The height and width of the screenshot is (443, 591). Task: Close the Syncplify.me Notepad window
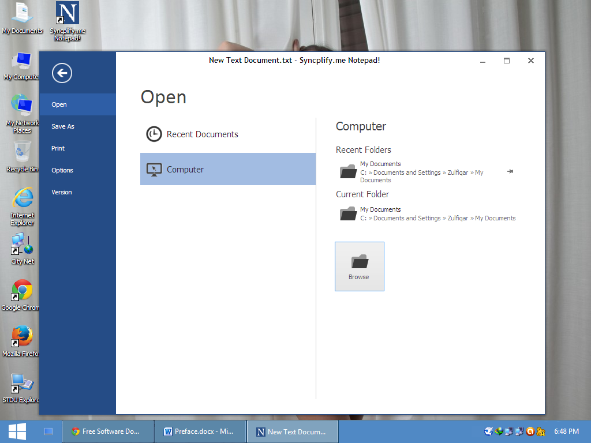click(531, 61)
